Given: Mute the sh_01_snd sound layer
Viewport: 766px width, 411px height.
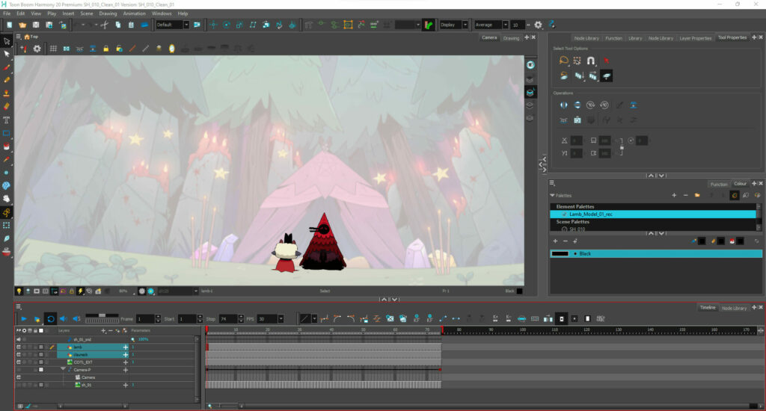Looking at the screenshot, I should click(x=19, y=339).
